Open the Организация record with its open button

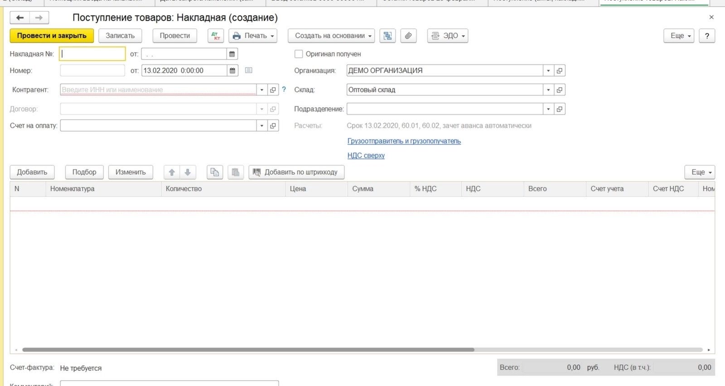(560, 71)
